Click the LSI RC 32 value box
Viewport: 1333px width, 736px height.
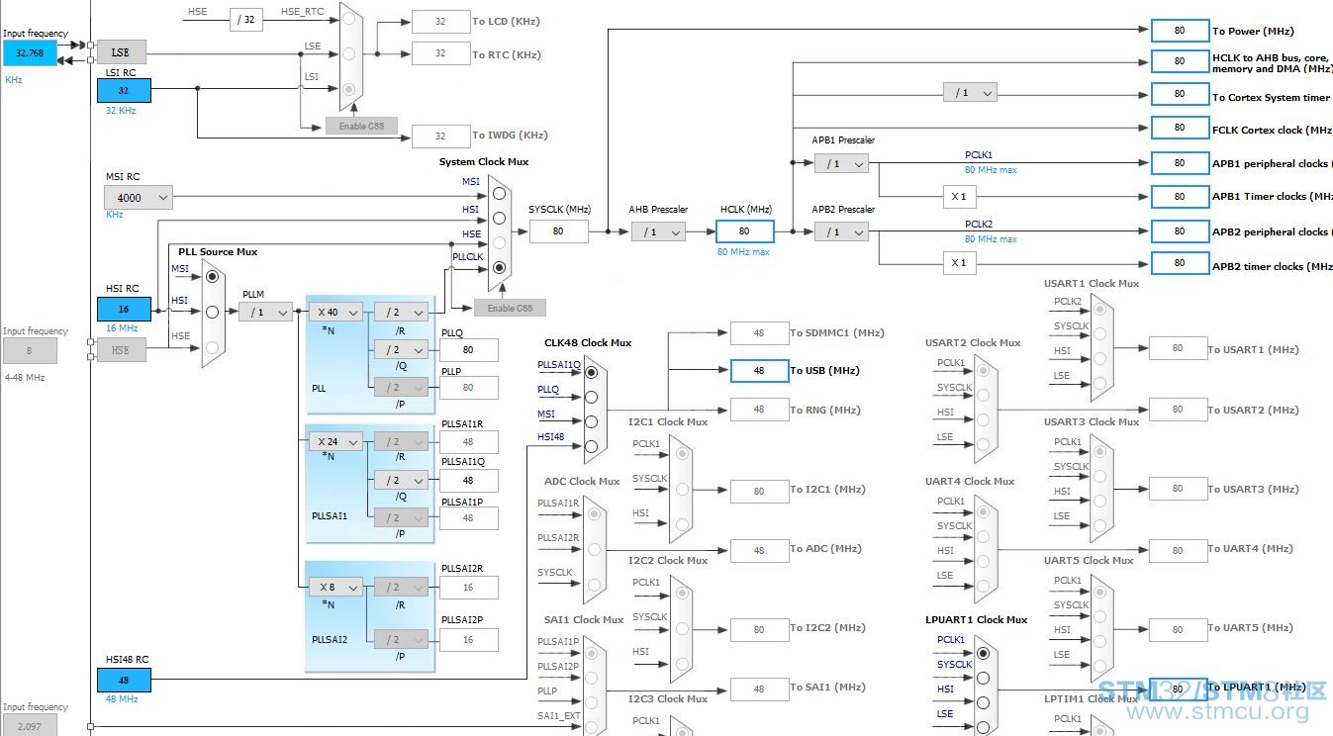coord(124,90)
